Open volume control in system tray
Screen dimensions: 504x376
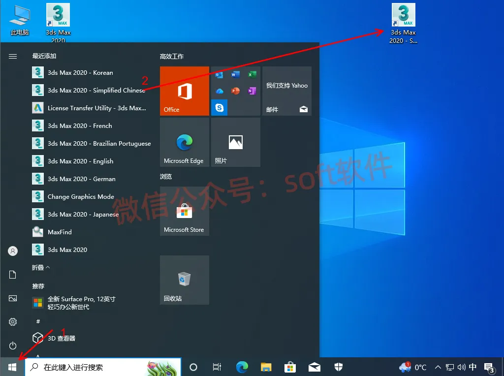[461, 367]
